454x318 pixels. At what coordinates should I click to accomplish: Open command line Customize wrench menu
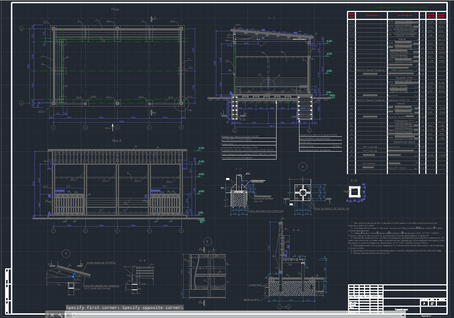(x=60, y=315)
